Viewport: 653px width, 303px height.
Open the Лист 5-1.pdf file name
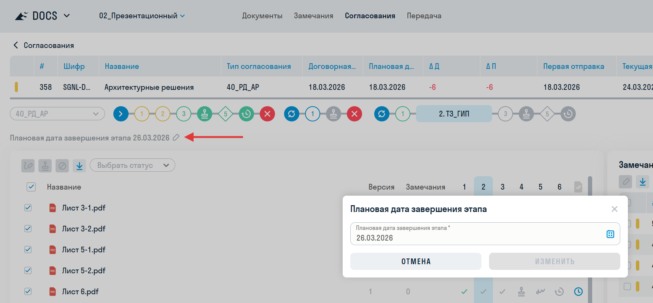coord(84,250)
